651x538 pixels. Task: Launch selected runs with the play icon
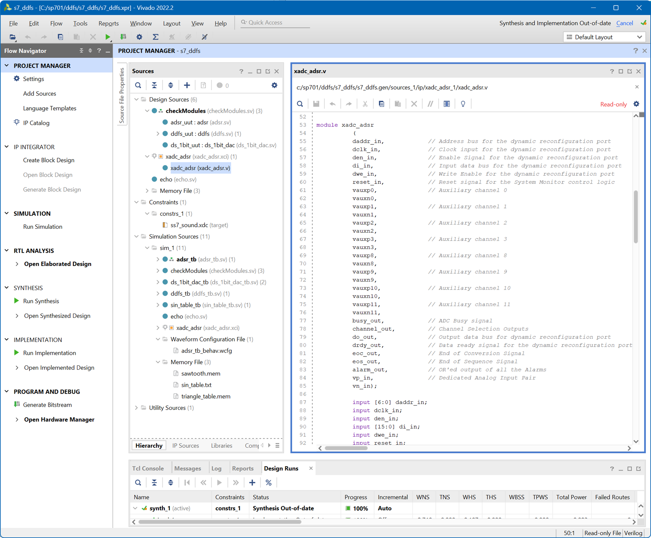(x=219, y=483)
